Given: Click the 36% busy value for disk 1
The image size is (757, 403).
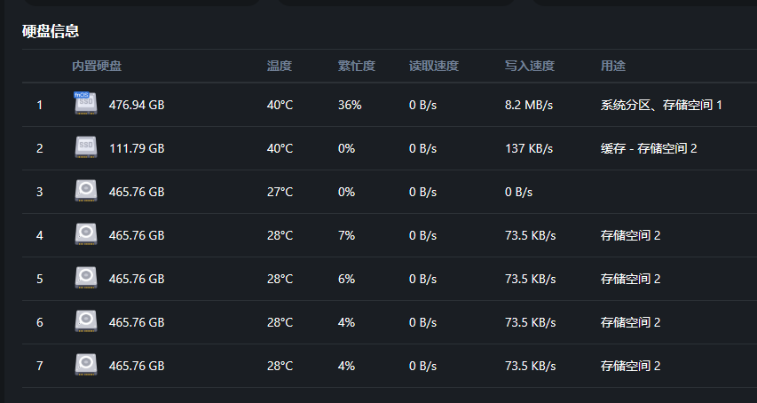Looking at the screenshot, I should 350,105.
